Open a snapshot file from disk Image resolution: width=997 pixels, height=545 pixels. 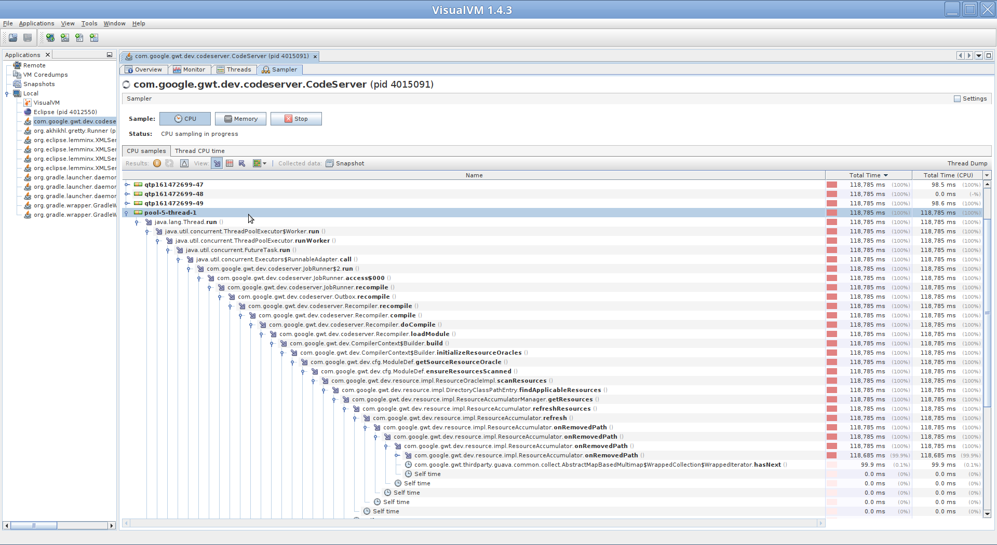pyautogui.click(x=12, y=37)
